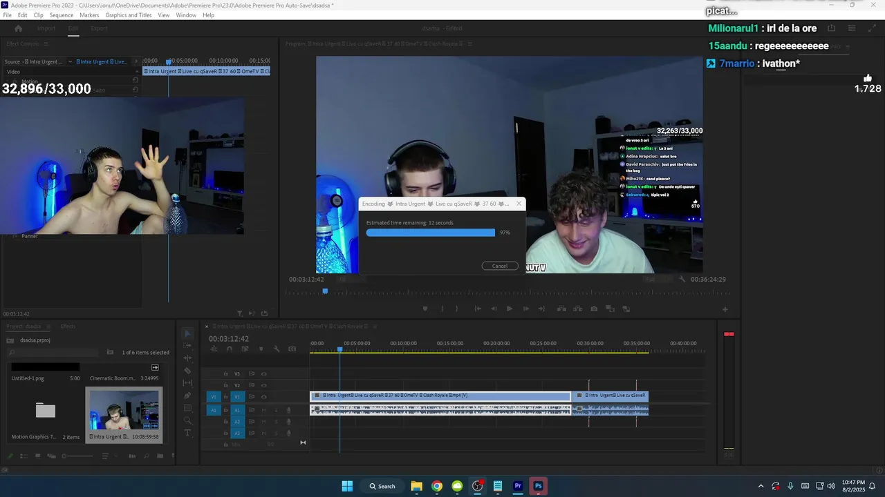Switch project panel to icon view

click(x=37, y=456)
